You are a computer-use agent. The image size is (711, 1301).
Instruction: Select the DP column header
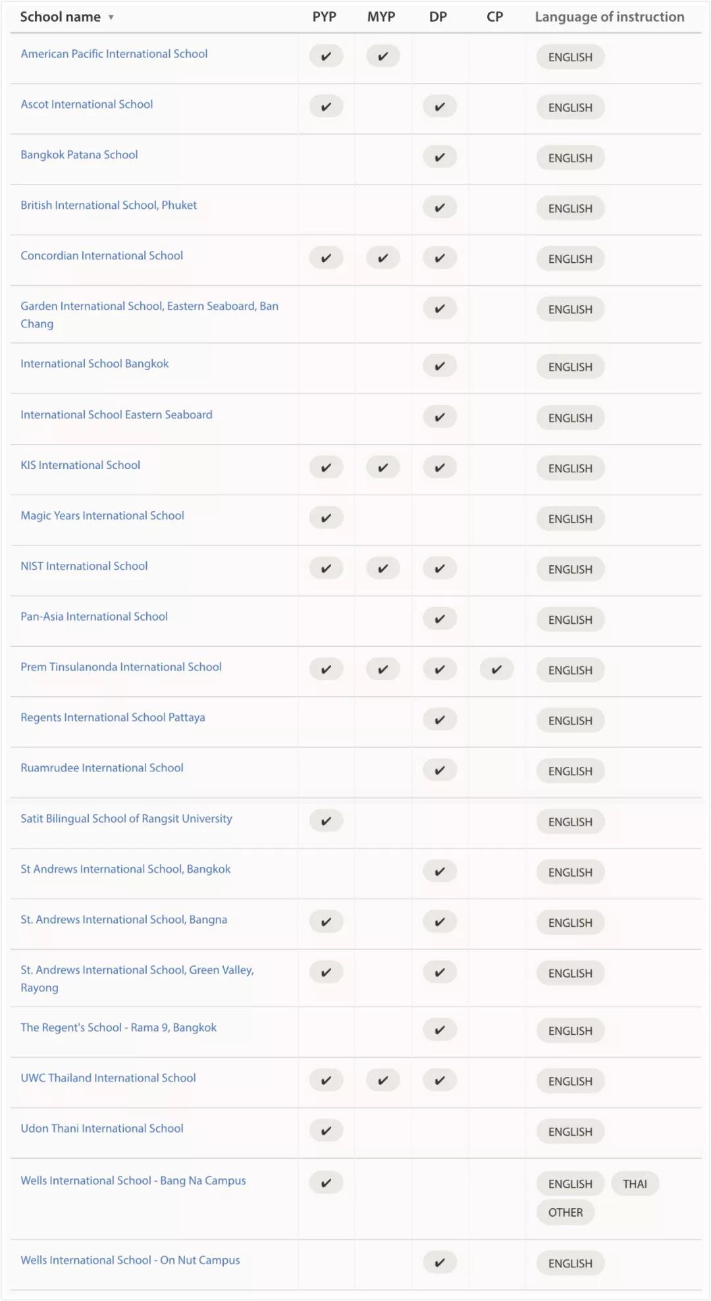pyautogui.click(x=438, y=17)
